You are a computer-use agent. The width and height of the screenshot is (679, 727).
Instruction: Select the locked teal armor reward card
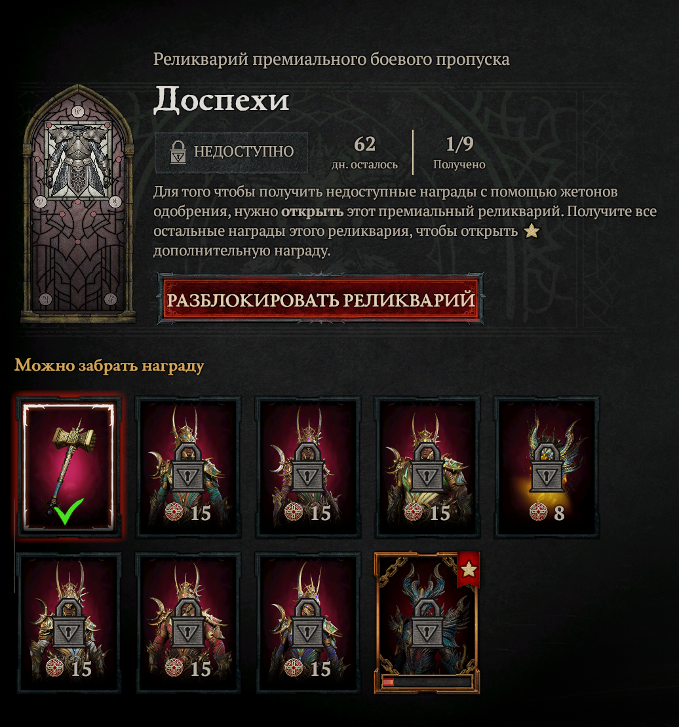(x=188, y=467)
